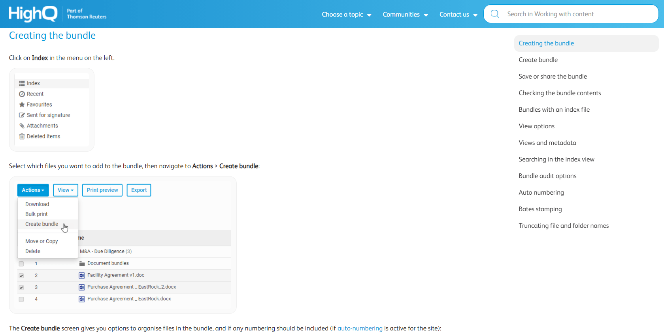This screenshot has width=664, height=334.
Task: Click the Deleted items trash icon
Action: [22, 137]
